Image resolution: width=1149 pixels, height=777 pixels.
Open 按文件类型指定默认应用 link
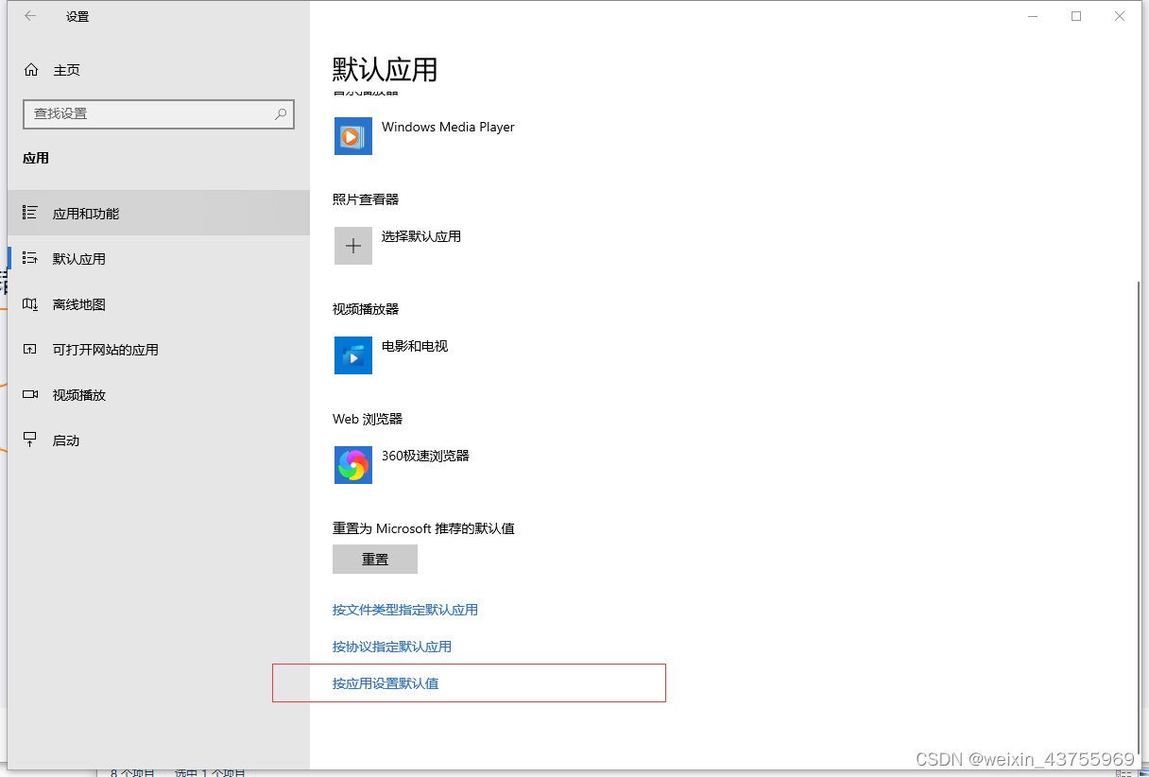(405, 610)
